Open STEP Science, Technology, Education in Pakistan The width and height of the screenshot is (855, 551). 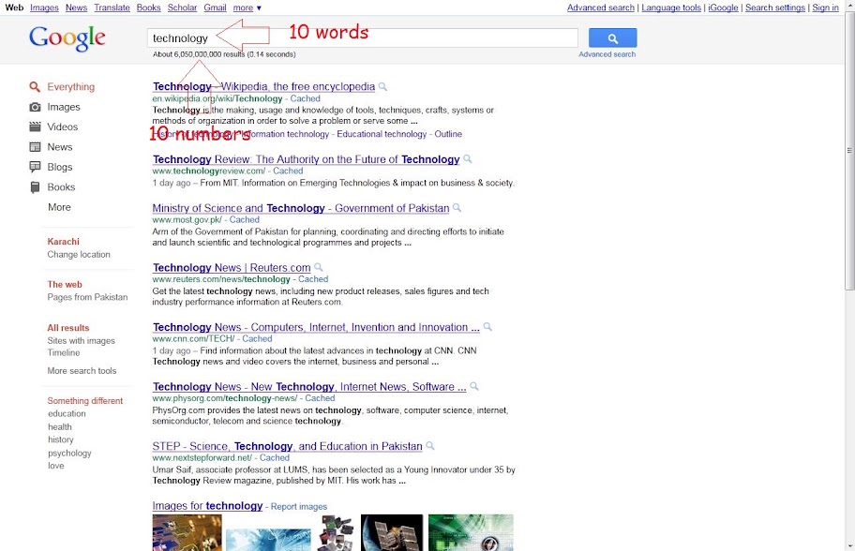[x=288, y=446]
